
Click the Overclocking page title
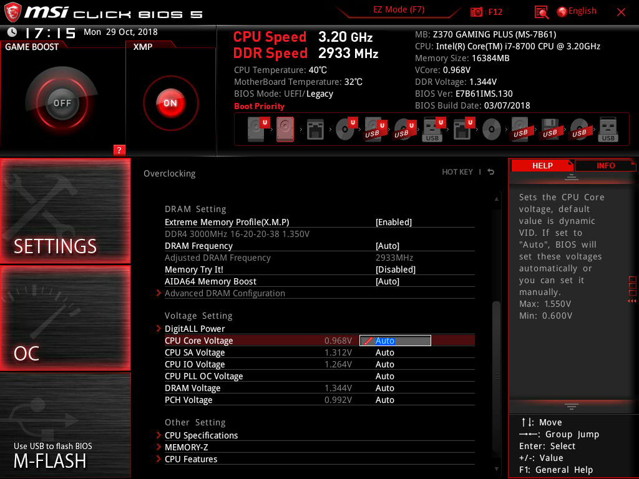tap(169, 173)
